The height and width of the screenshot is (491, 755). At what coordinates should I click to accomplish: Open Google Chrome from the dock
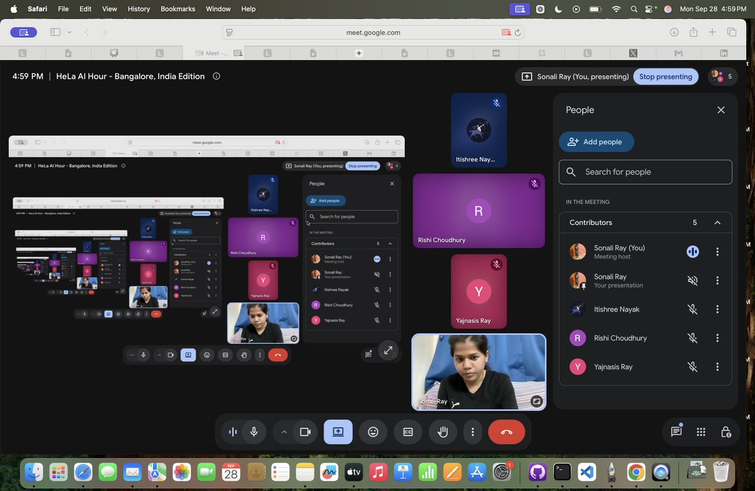(636, 472)
